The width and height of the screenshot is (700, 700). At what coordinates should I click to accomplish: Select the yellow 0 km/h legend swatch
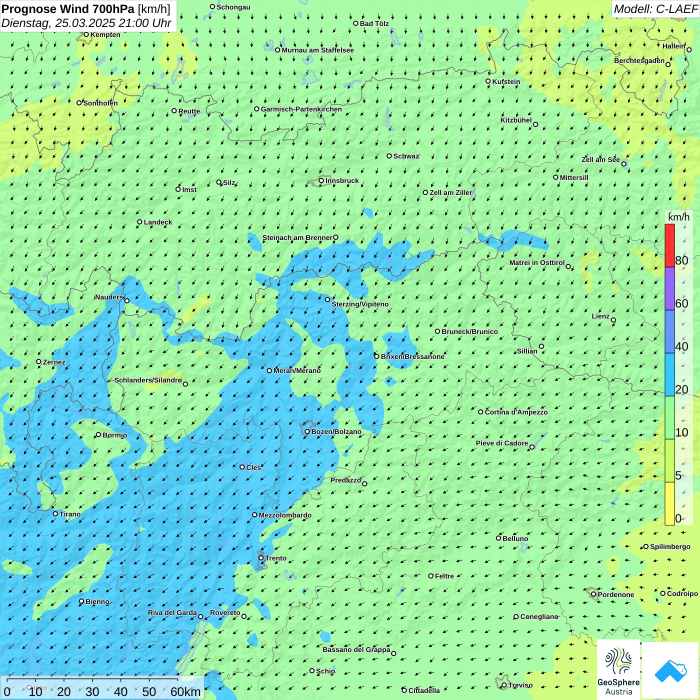[x=669, y=503]
